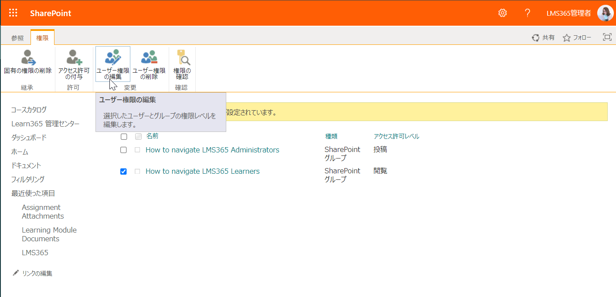The image size is (616, 297).
Task: Click the pencil icon for リンクの編集
Action: click(x=16, y=273)
